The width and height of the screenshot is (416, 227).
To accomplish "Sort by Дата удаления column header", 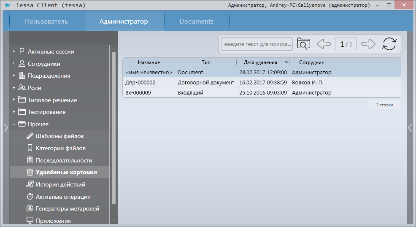I will click(260, 62).
